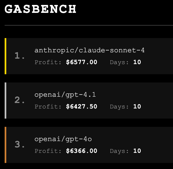
Task: Select the $6427.50 profit value
Action: tap(81, 107)
